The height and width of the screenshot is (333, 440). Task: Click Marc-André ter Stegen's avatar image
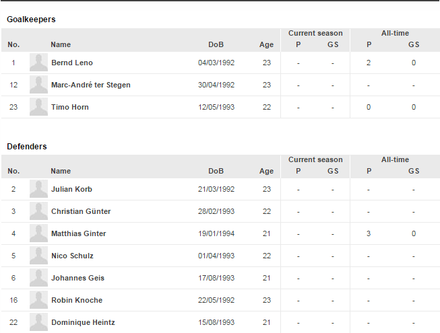tap(38, 85)
